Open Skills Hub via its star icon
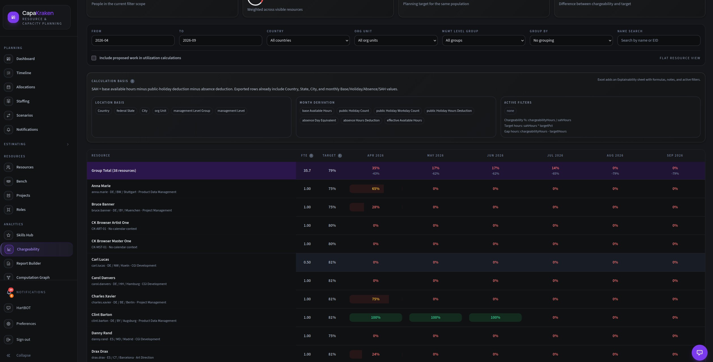The height and width of the screenshot is (362, 713). point(9,235)
